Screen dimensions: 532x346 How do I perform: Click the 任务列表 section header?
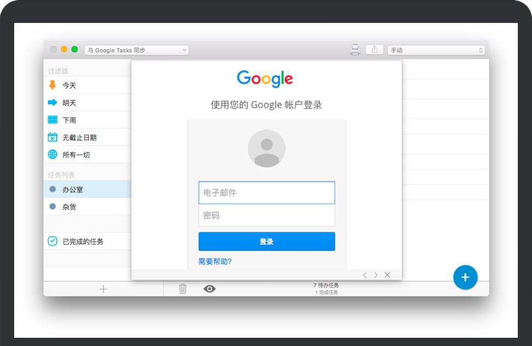62,175
